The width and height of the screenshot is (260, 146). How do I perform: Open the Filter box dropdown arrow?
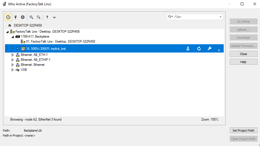[221, 17]
